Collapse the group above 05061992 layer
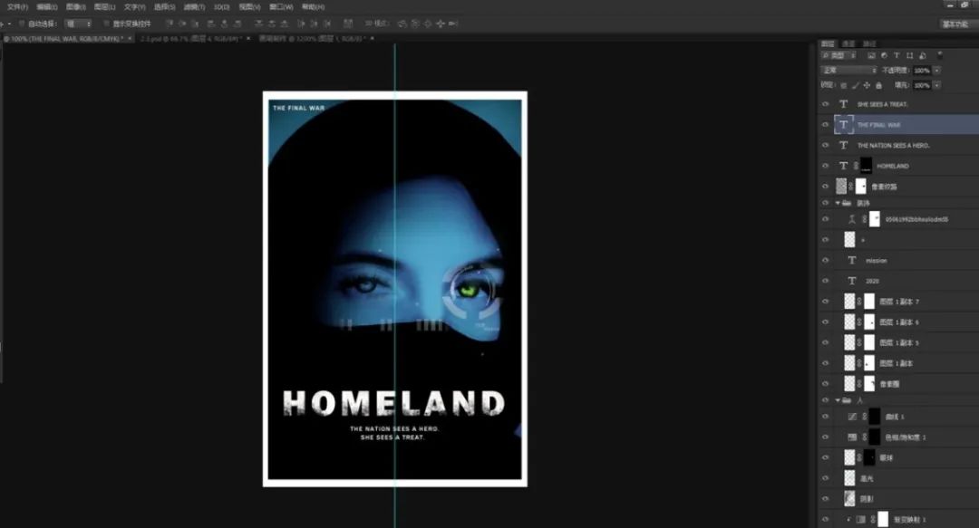 point(838,203)
